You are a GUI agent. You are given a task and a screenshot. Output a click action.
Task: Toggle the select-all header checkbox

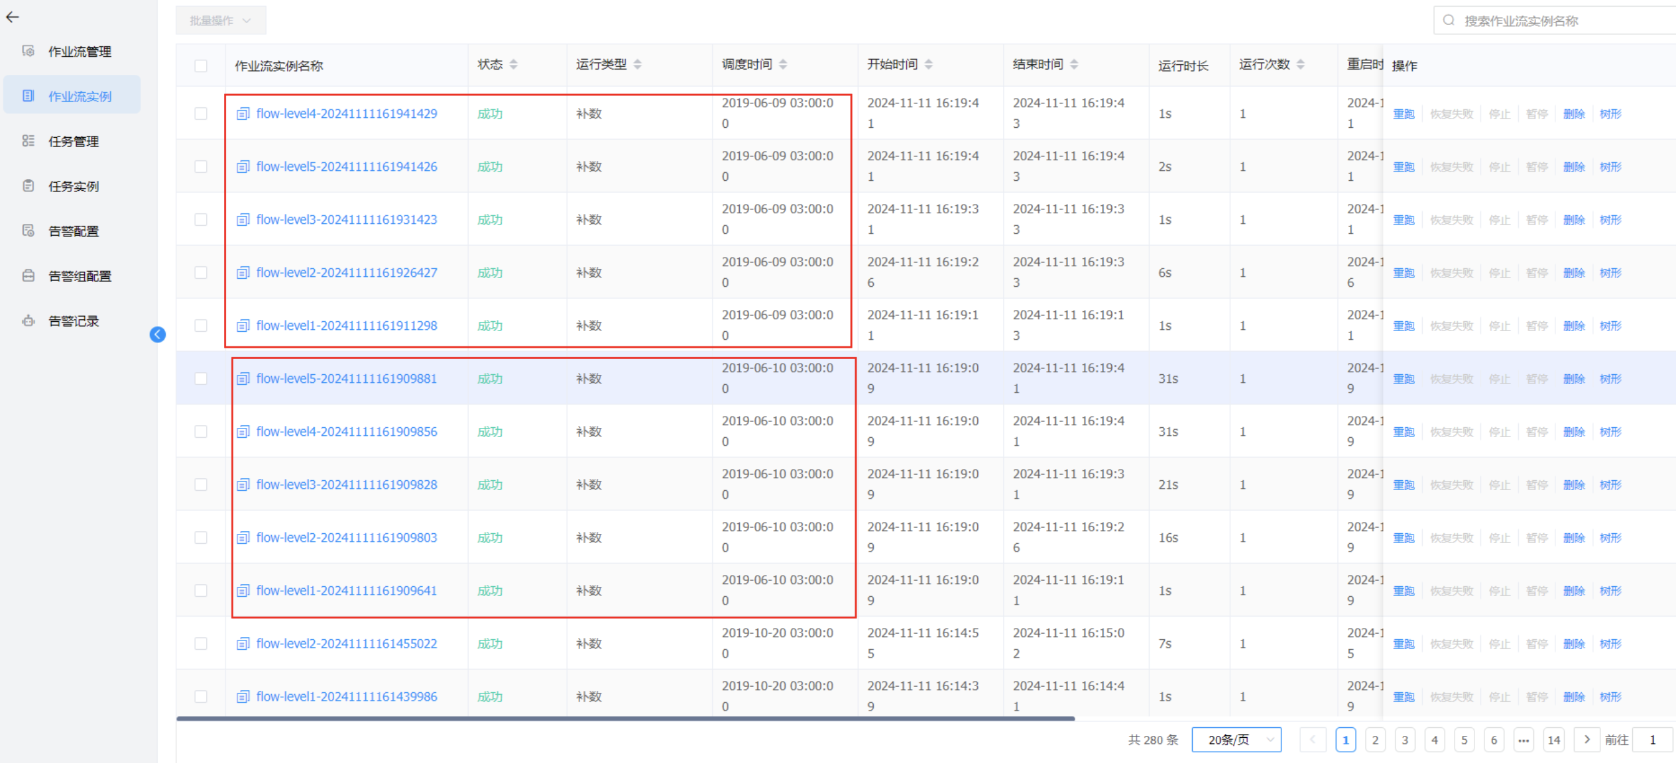click(x=201, y=66)
